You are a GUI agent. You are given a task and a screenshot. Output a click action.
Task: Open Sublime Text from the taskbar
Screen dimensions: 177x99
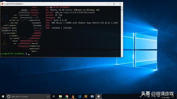point(86,97)
